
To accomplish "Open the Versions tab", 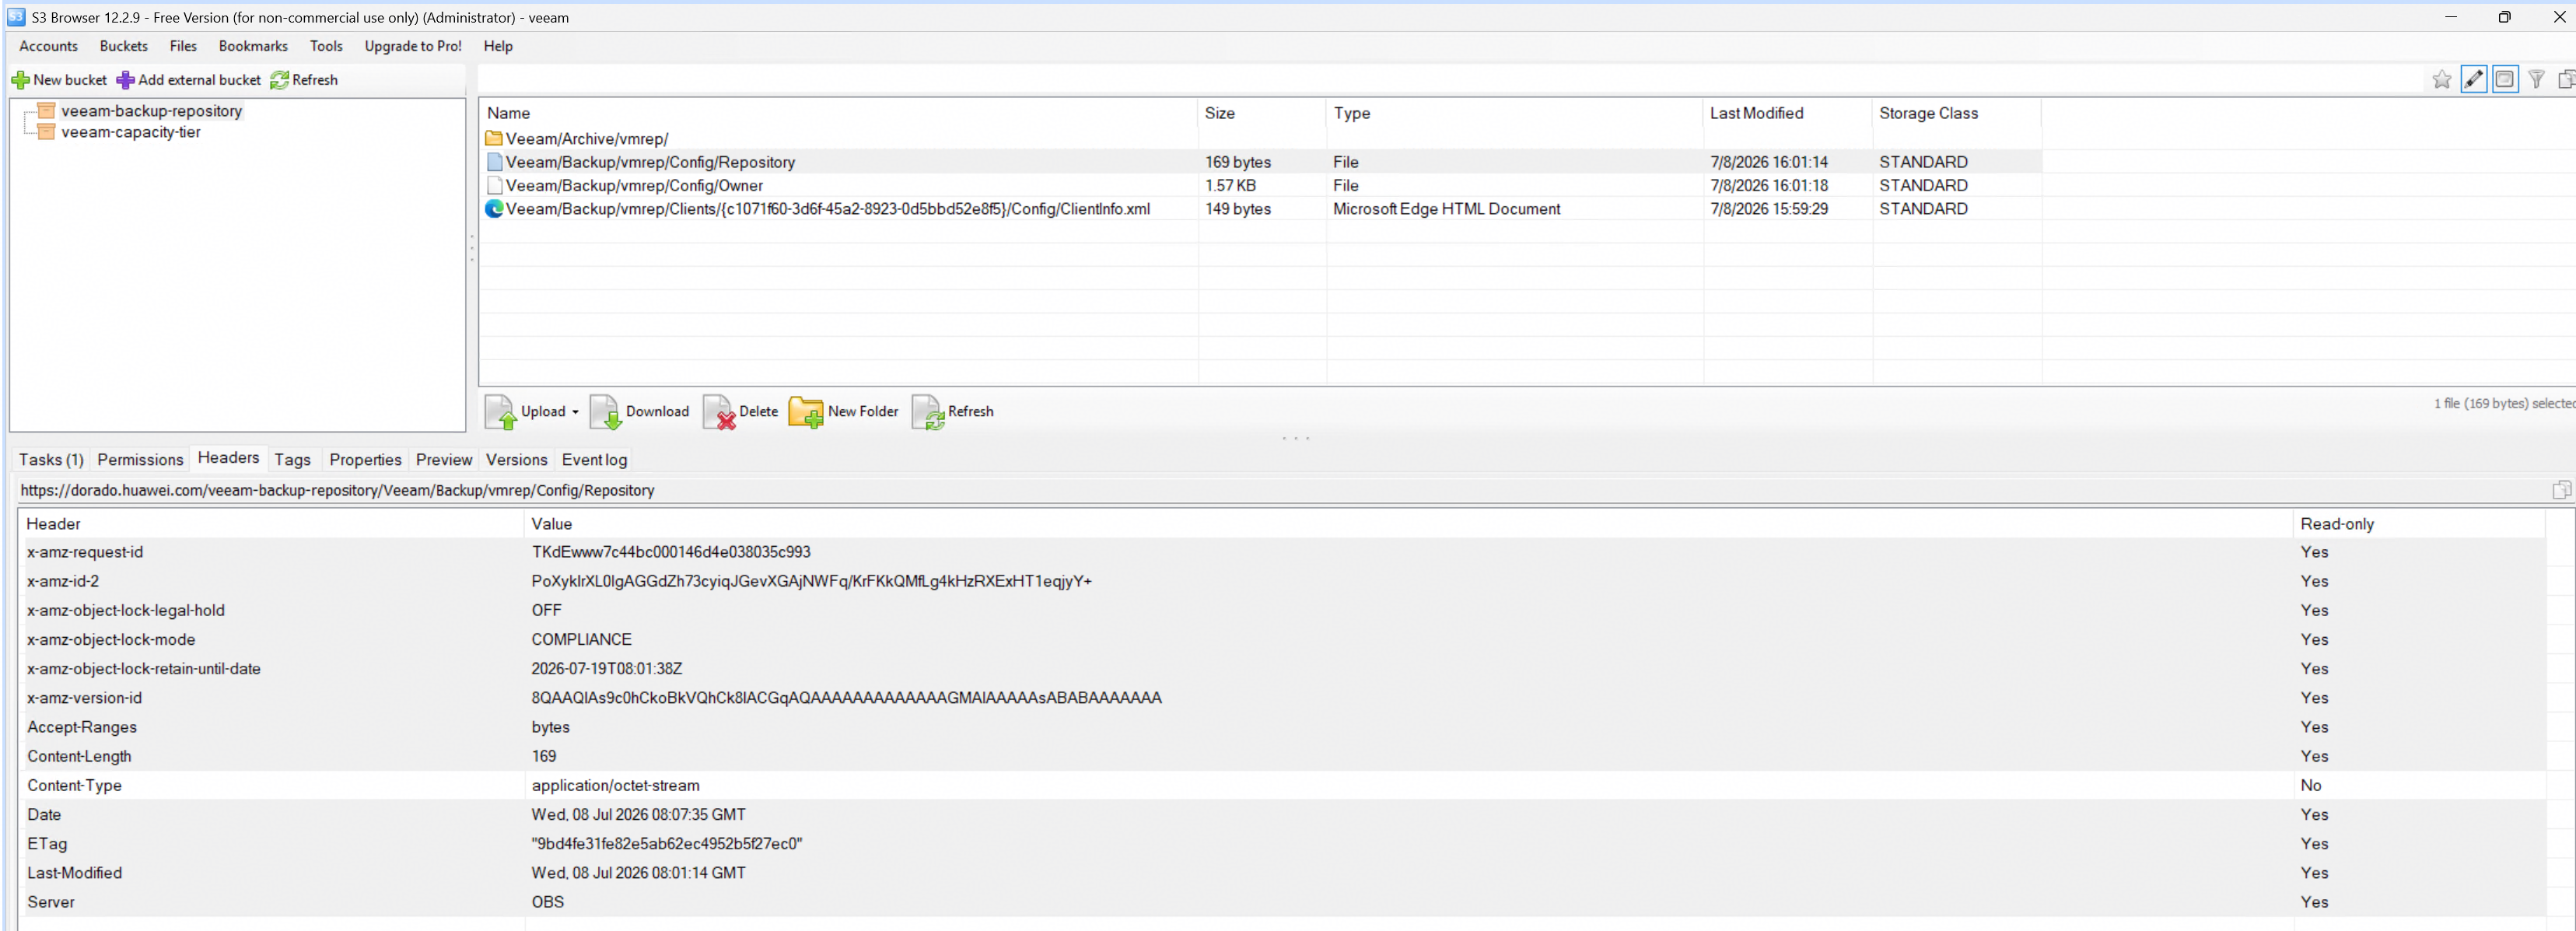I will coord(516,460).
